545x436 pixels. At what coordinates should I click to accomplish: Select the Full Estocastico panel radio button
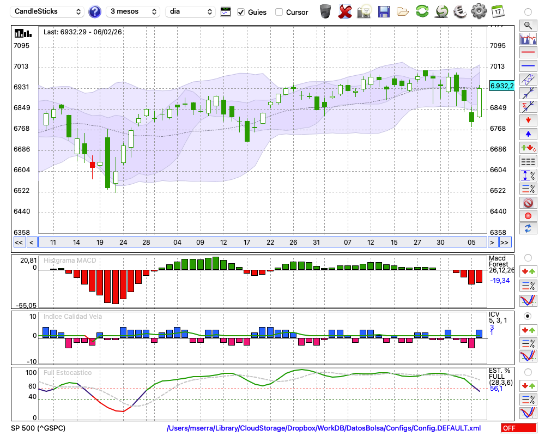tap(528, 372)
